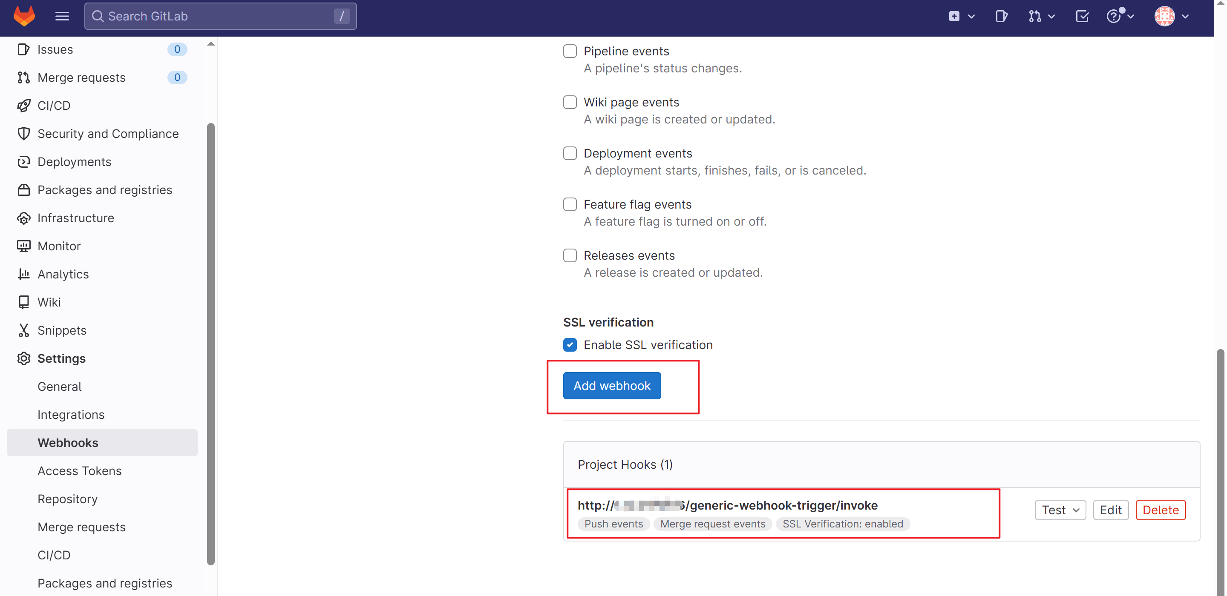Open Access Tokens settings item
Viewport: 1227px width, 596px height.
tap(80, 470)
